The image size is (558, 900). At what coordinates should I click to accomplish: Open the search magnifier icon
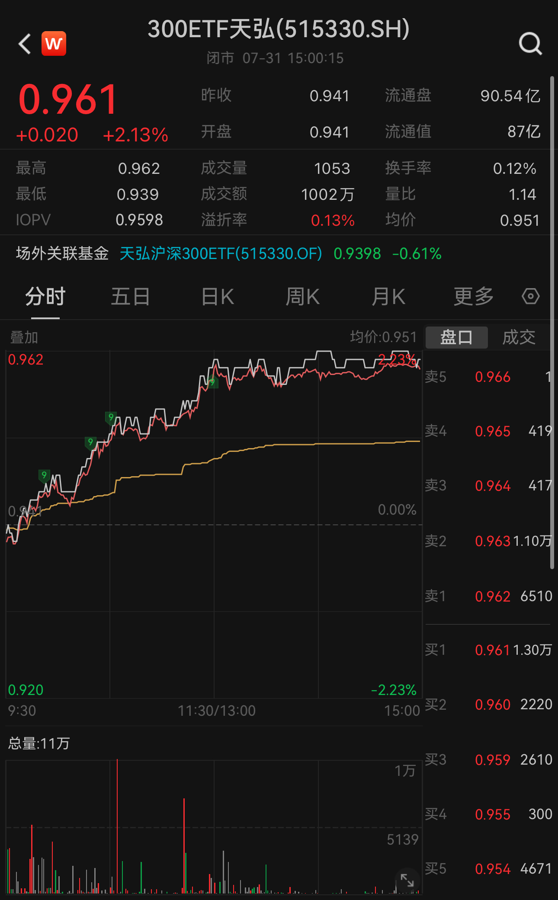click(x=530, y=44)
